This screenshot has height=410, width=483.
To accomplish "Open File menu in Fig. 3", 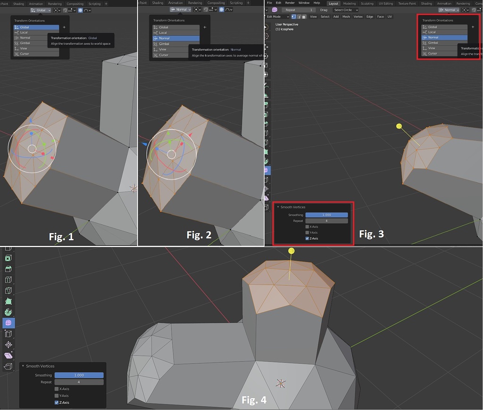I will tap(269, 3).
